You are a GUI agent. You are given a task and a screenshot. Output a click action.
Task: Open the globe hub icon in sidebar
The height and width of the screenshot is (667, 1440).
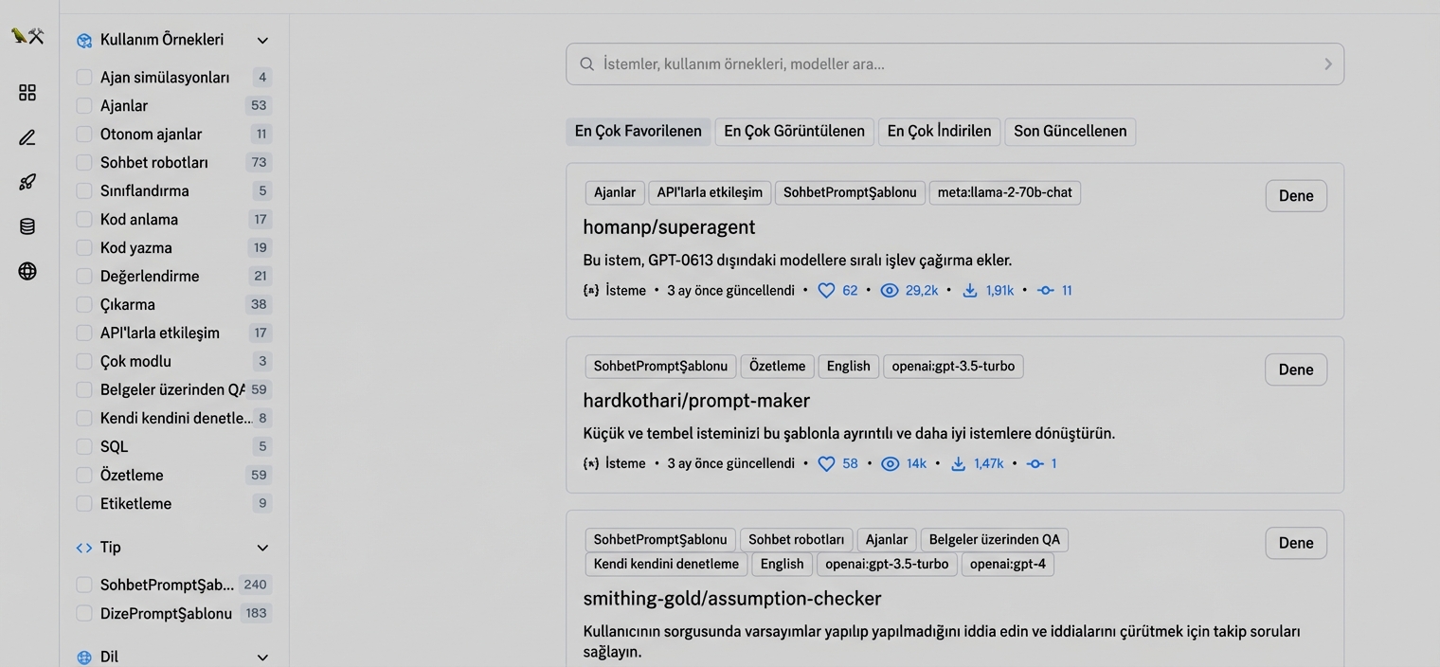point(27,272)
